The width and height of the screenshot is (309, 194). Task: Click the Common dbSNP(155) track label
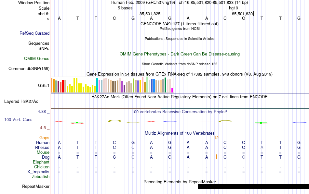coord(29,68)
